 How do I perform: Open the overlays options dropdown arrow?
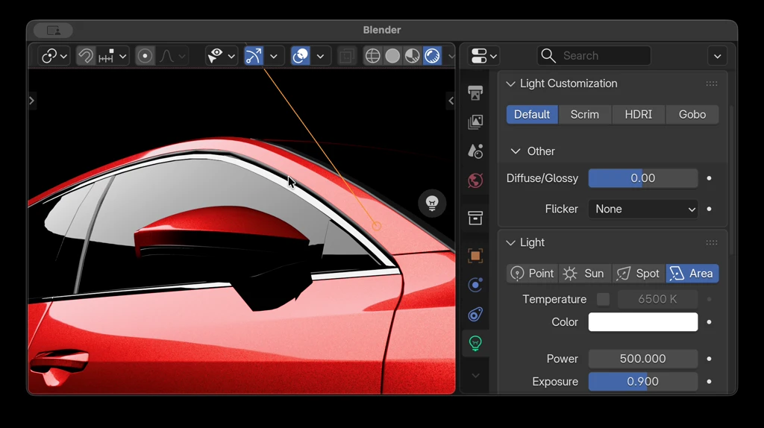pyautogui.click(x=321, y=57)
